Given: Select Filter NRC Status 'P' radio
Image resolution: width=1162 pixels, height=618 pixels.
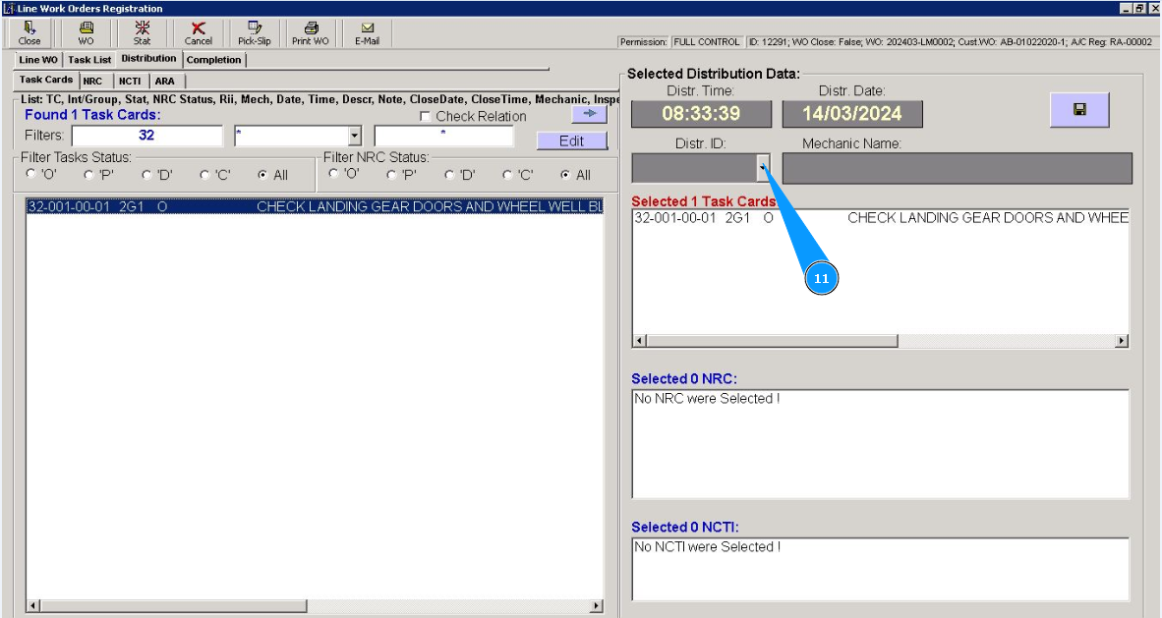Looking at the screenshot, I should (x=391, y=175).
